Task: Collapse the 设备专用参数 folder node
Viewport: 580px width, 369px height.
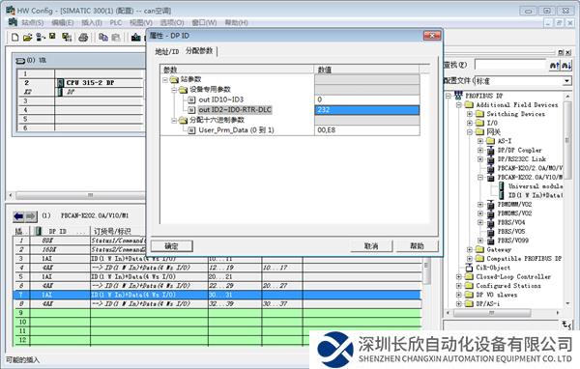Action: [x=174, y=90]
